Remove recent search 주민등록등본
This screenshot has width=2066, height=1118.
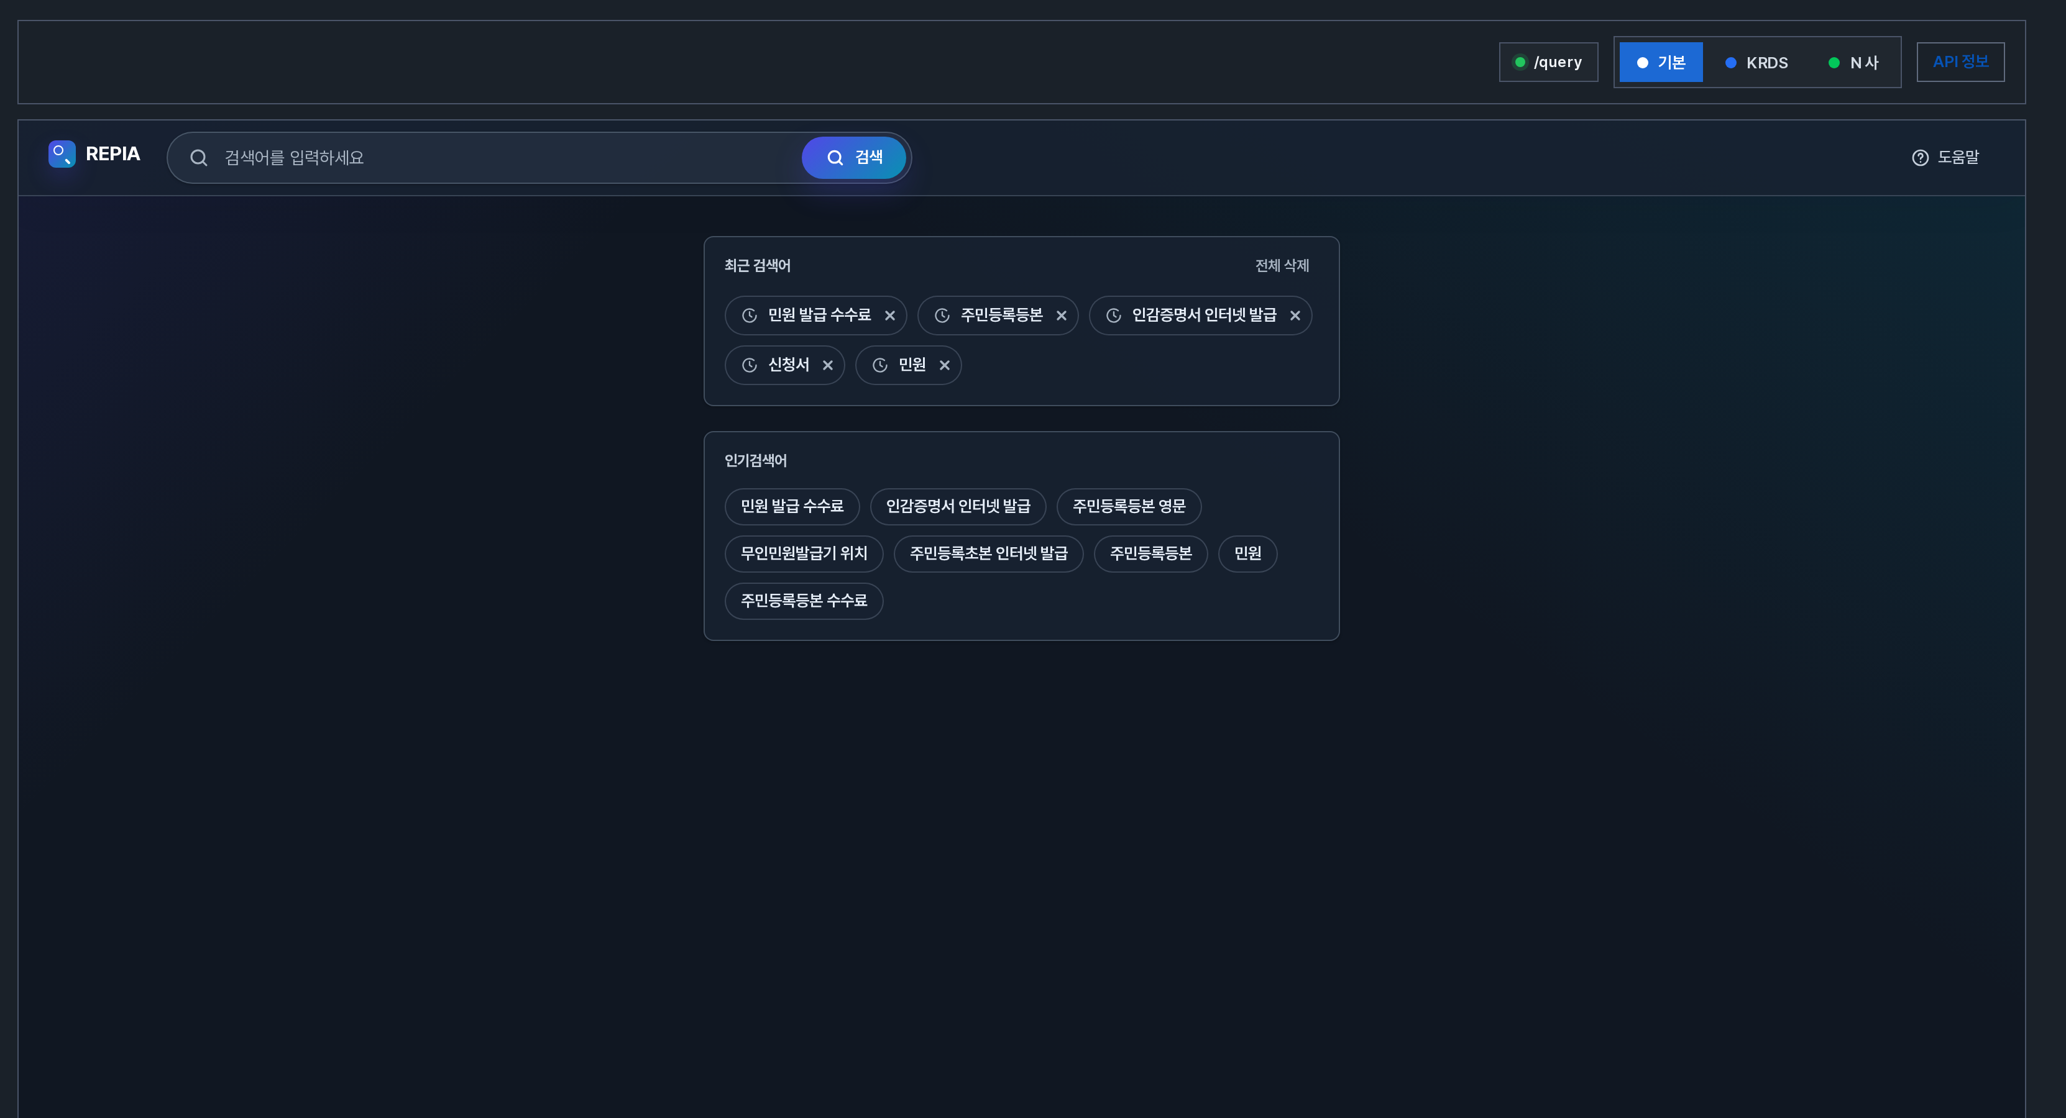point(1061,316)
